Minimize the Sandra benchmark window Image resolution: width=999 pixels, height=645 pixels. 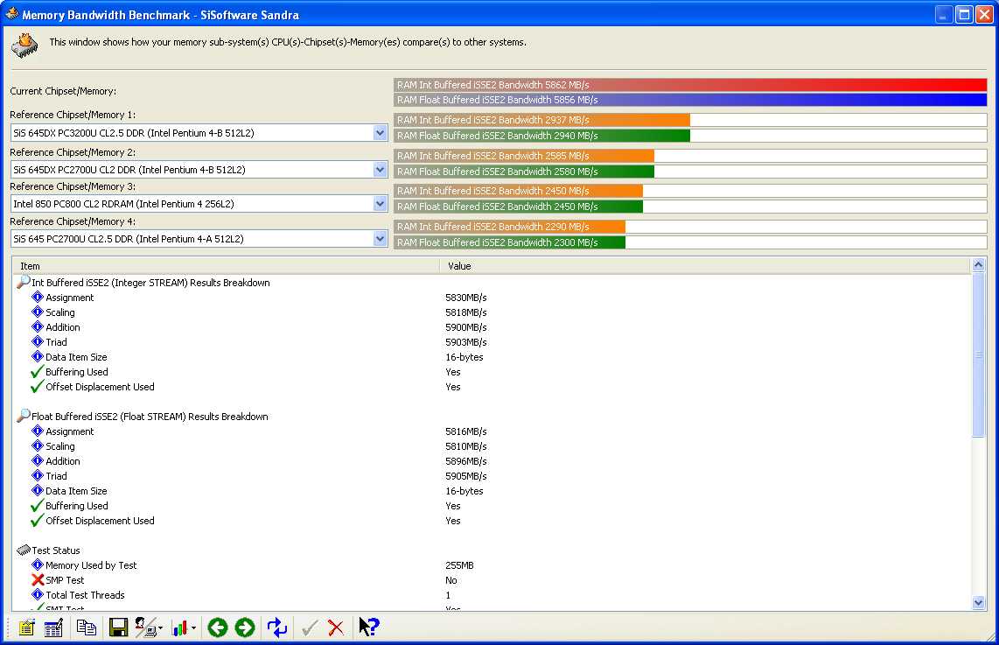[944, 14]
